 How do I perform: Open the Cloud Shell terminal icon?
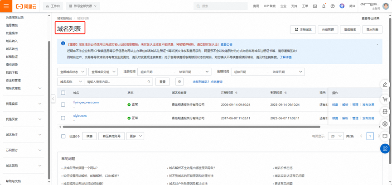(315, 6)
